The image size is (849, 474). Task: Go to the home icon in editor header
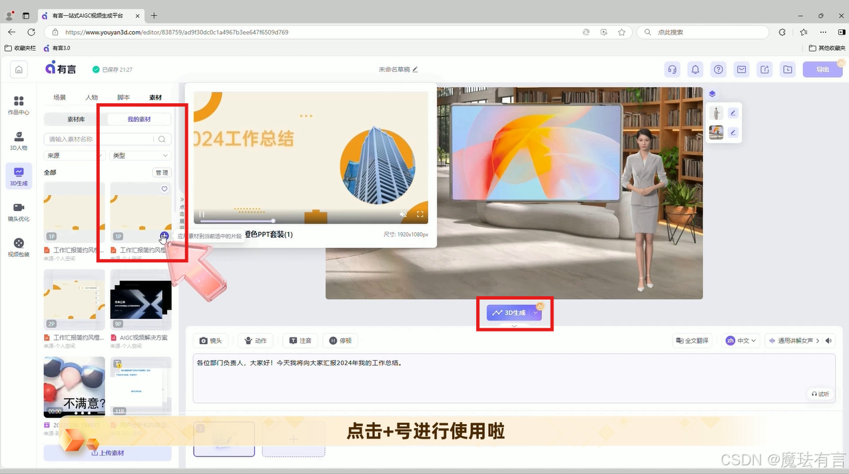[x=19, y=69]
